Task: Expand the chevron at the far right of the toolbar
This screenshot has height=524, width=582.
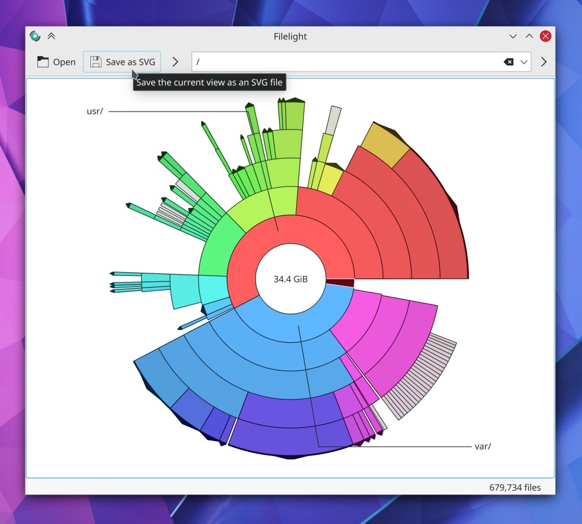Action: (x=544, y=62)
